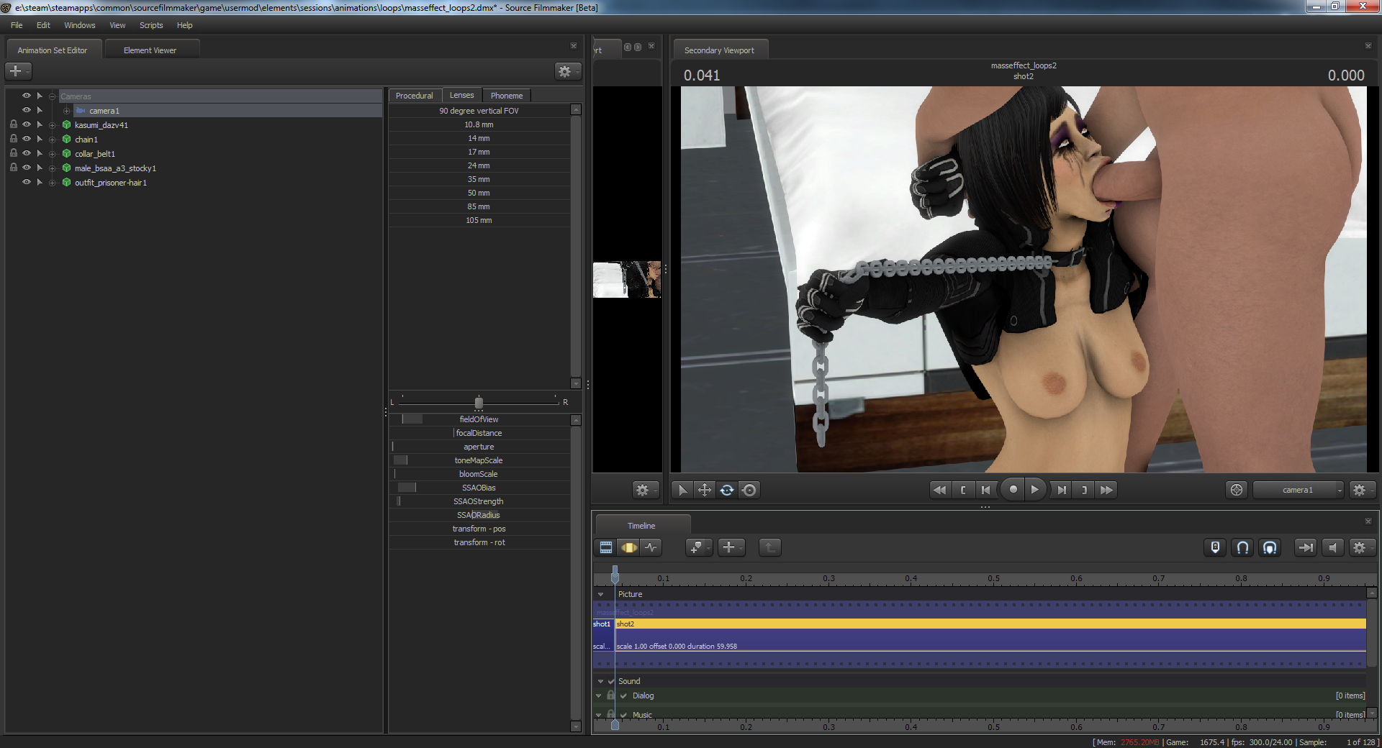Image resolution: width=1382 pixels, height=748 pixels.
Task: Collapse the Dialog track
Action: [598, 695]
